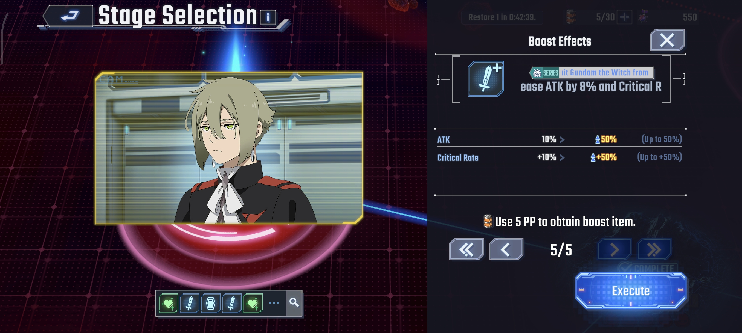Screen dimensions: 742x333
Task: Click the Execute button
Action: tap(631, 291)
